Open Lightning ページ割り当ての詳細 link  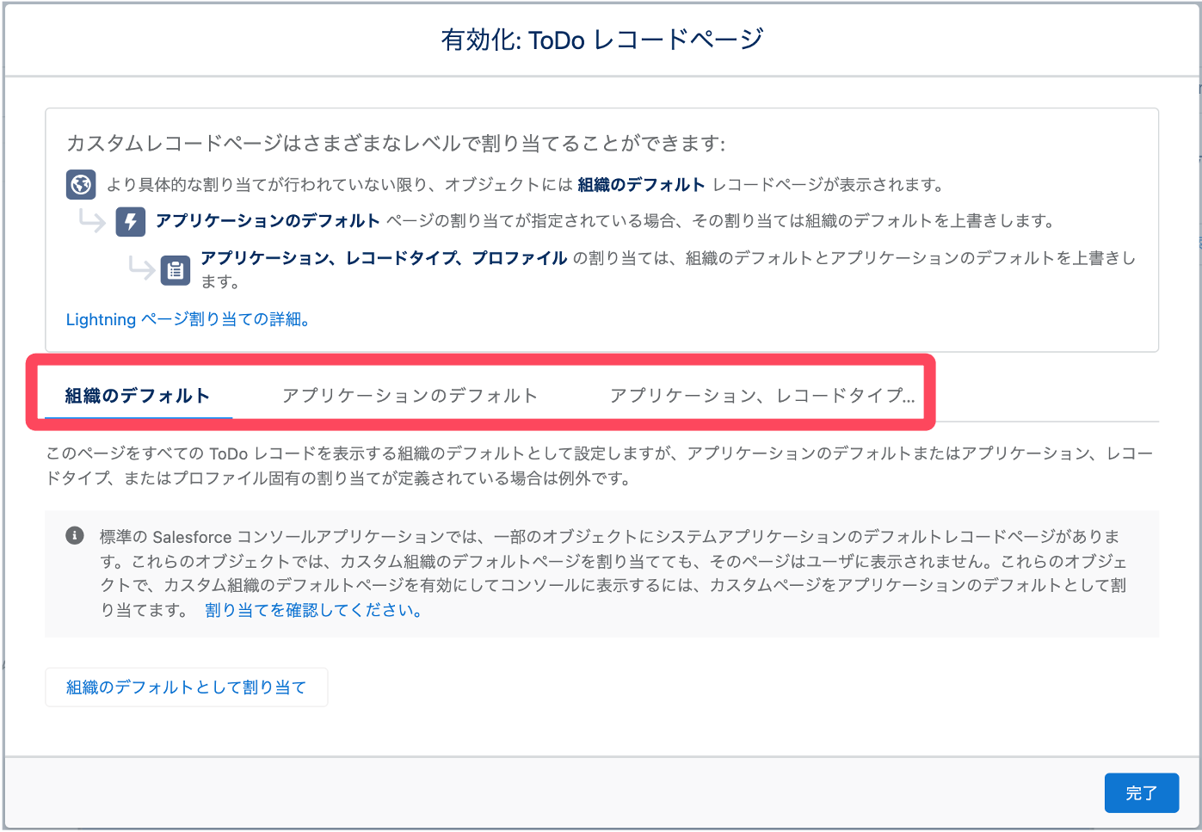[x=188, y=319]
